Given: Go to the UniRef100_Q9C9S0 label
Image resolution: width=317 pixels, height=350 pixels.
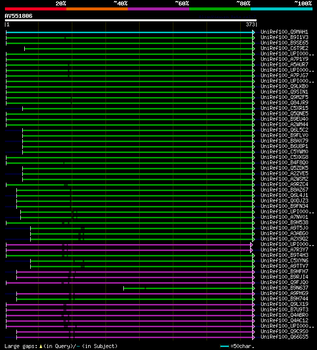Looking at the screenshot, I should (x=284, y=332).
